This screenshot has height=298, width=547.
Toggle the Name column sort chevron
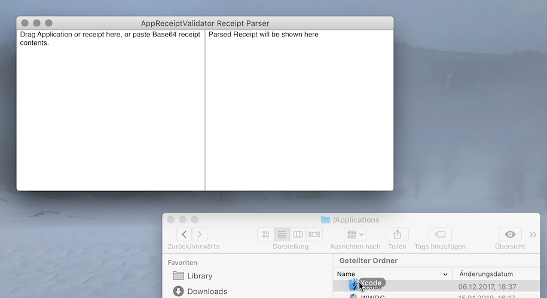(x=445, y=274)
